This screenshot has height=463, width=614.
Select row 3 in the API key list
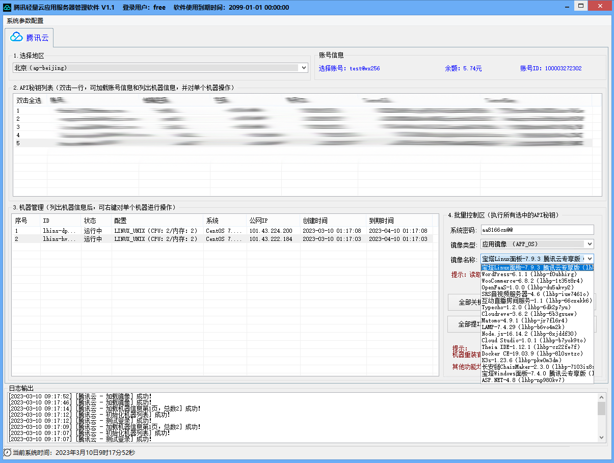pos(304,127)
